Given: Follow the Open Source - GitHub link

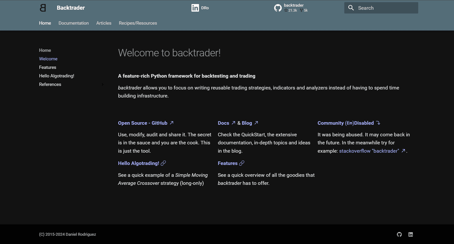Looking at the screenshot, I should click(x=143, y=123).
